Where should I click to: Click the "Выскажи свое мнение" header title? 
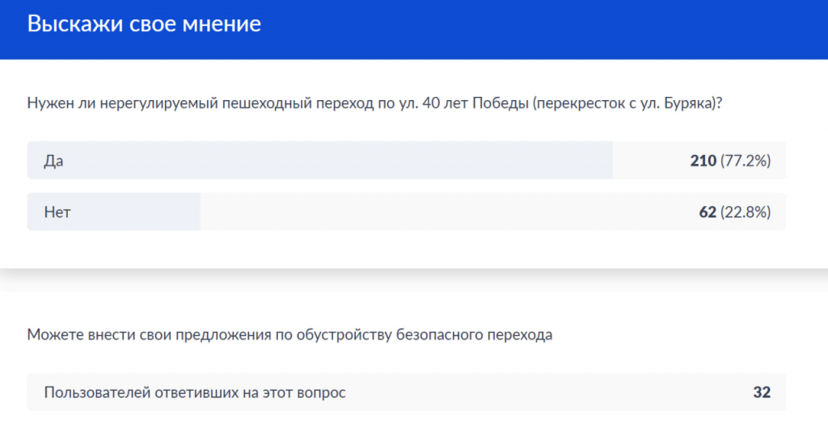pyautogui.click(x=144, y=23)
